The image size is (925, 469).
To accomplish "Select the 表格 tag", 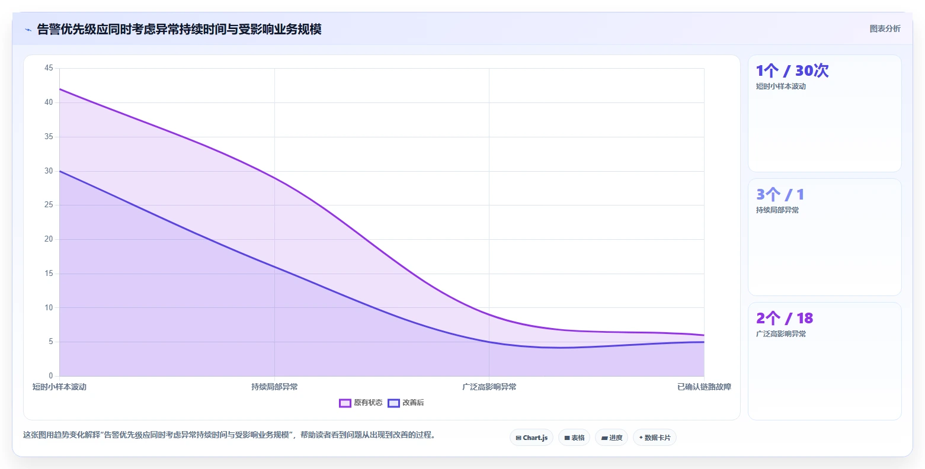I will click(x=574, y=438).
